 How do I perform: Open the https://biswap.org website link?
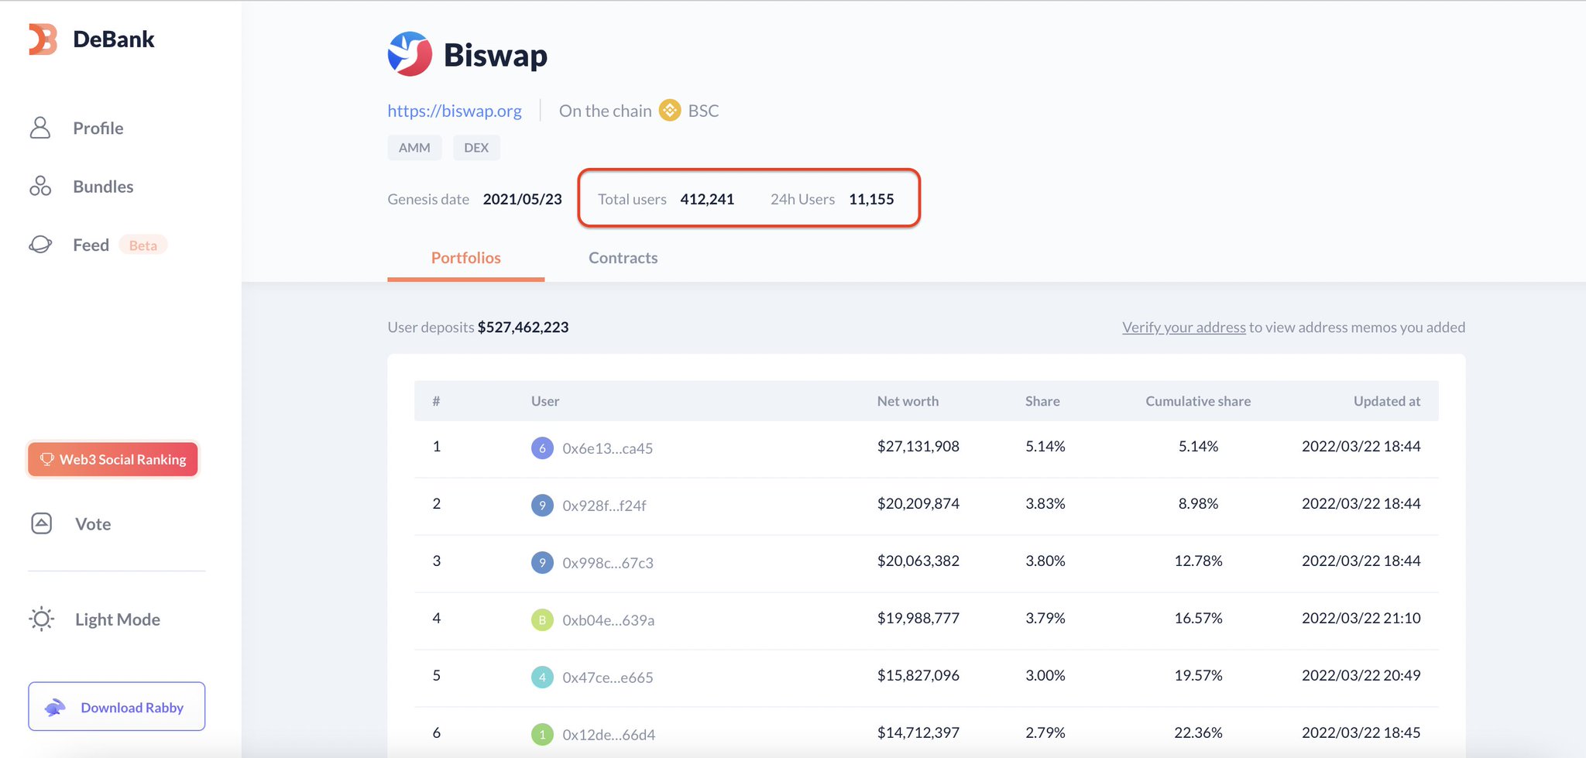pos(455,111)
